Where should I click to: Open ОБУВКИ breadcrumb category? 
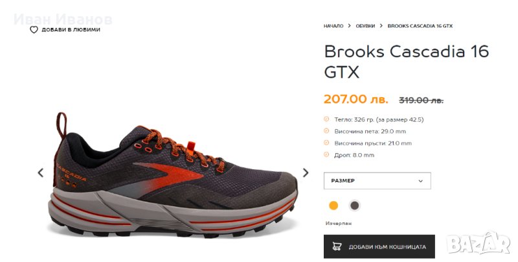(x=365, y=26)
